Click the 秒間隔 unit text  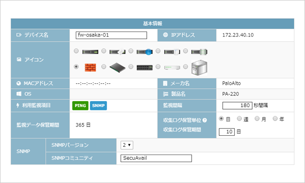pos(261,105)
